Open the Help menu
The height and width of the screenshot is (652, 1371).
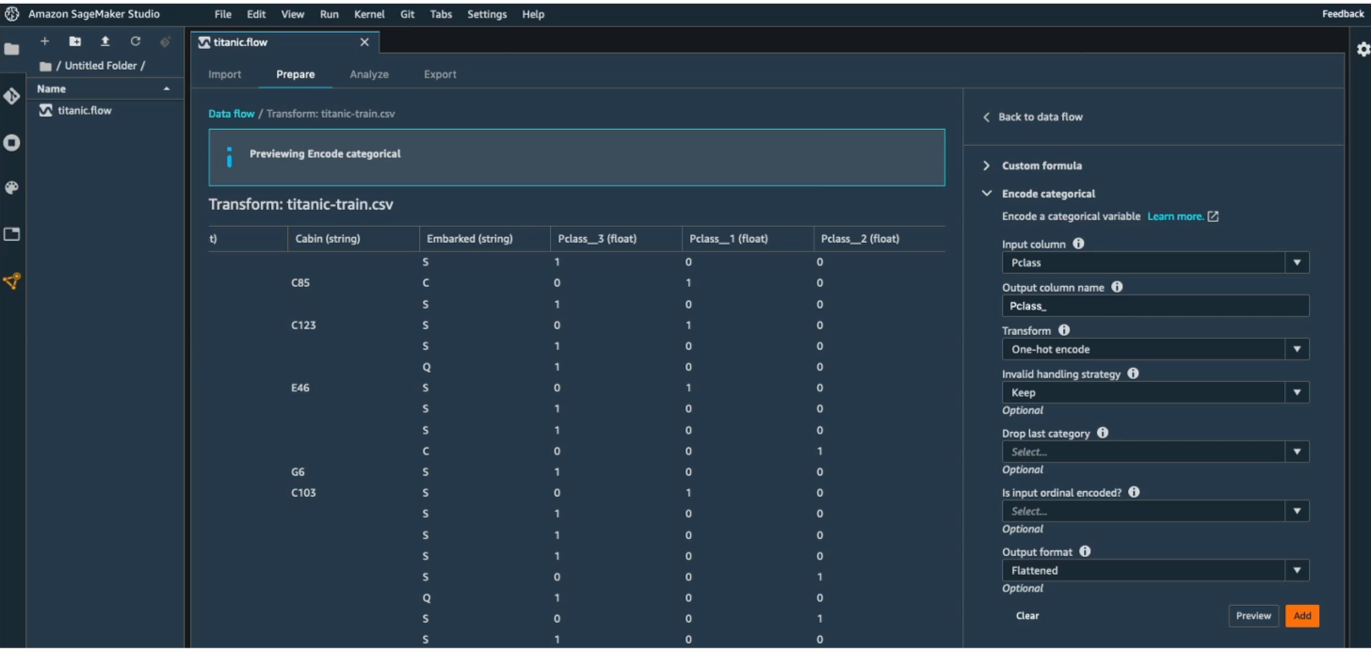coord(533,14)
